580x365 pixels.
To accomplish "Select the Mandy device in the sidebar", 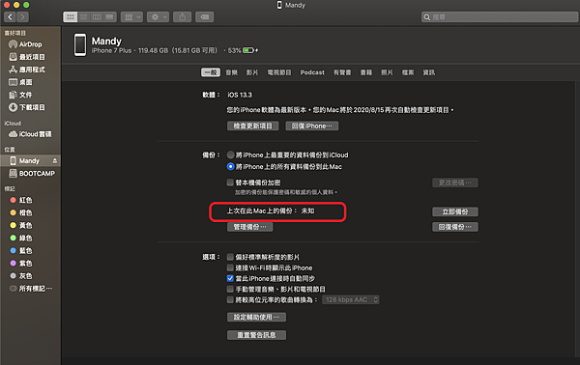I will pos(30,160).
